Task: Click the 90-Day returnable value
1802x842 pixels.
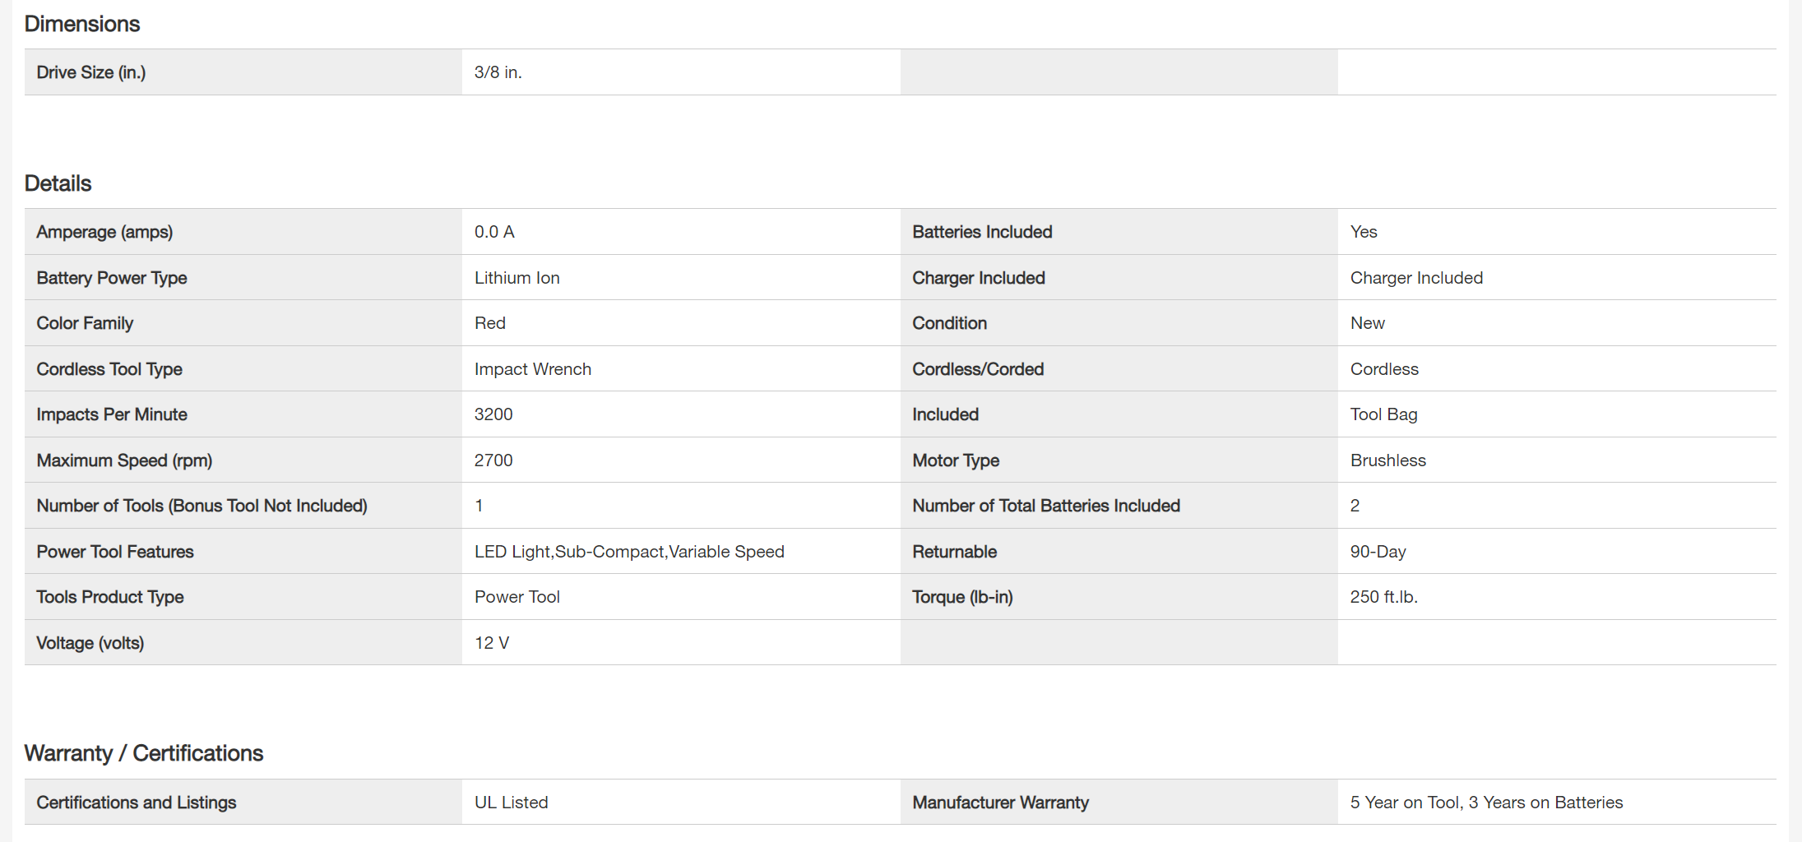Action: 1378,552
